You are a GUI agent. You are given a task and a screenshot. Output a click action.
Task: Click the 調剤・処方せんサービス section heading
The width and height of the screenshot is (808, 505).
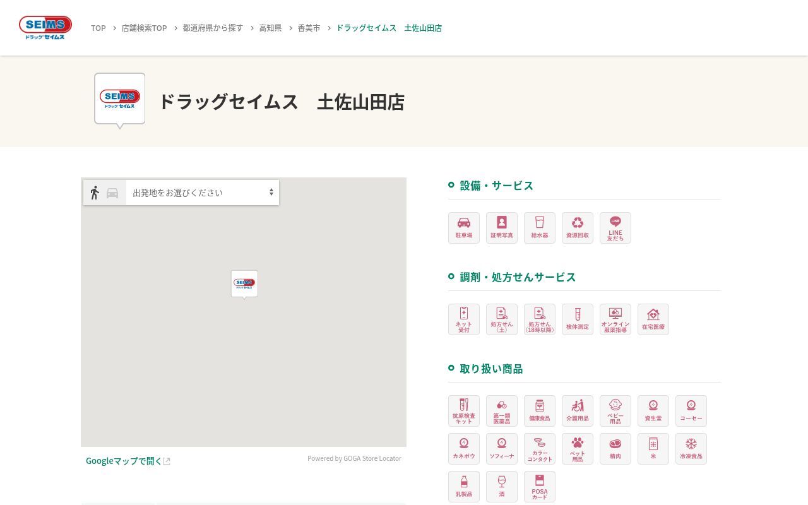point(518,276)
